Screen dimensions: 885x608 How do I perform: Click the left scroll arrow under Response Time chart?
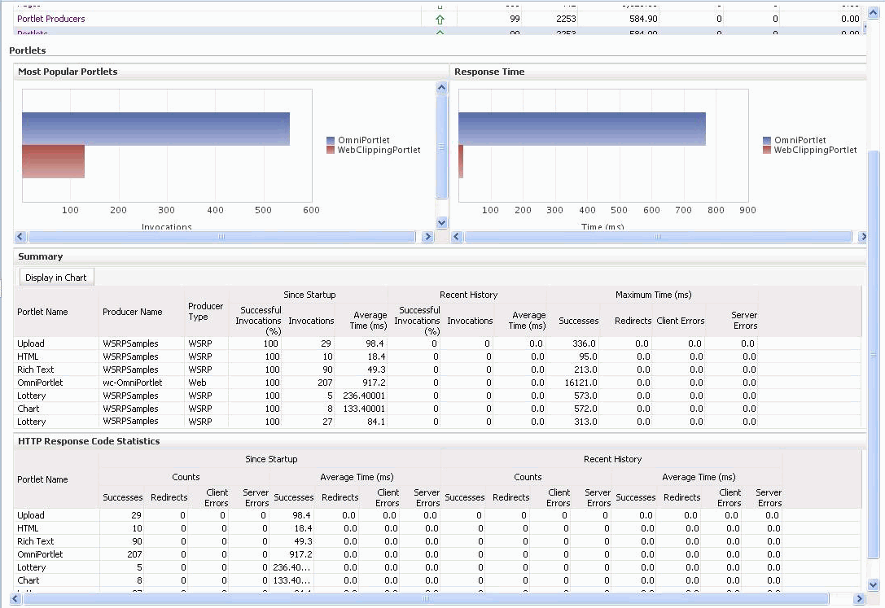[x=457, y=237]
